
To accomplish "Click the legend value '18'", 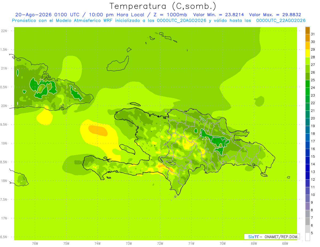I will 313,133.
